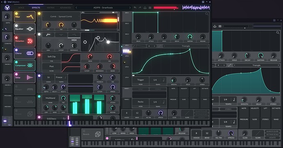Click the disabled Phaser wave icon

[x=30, y=102]
